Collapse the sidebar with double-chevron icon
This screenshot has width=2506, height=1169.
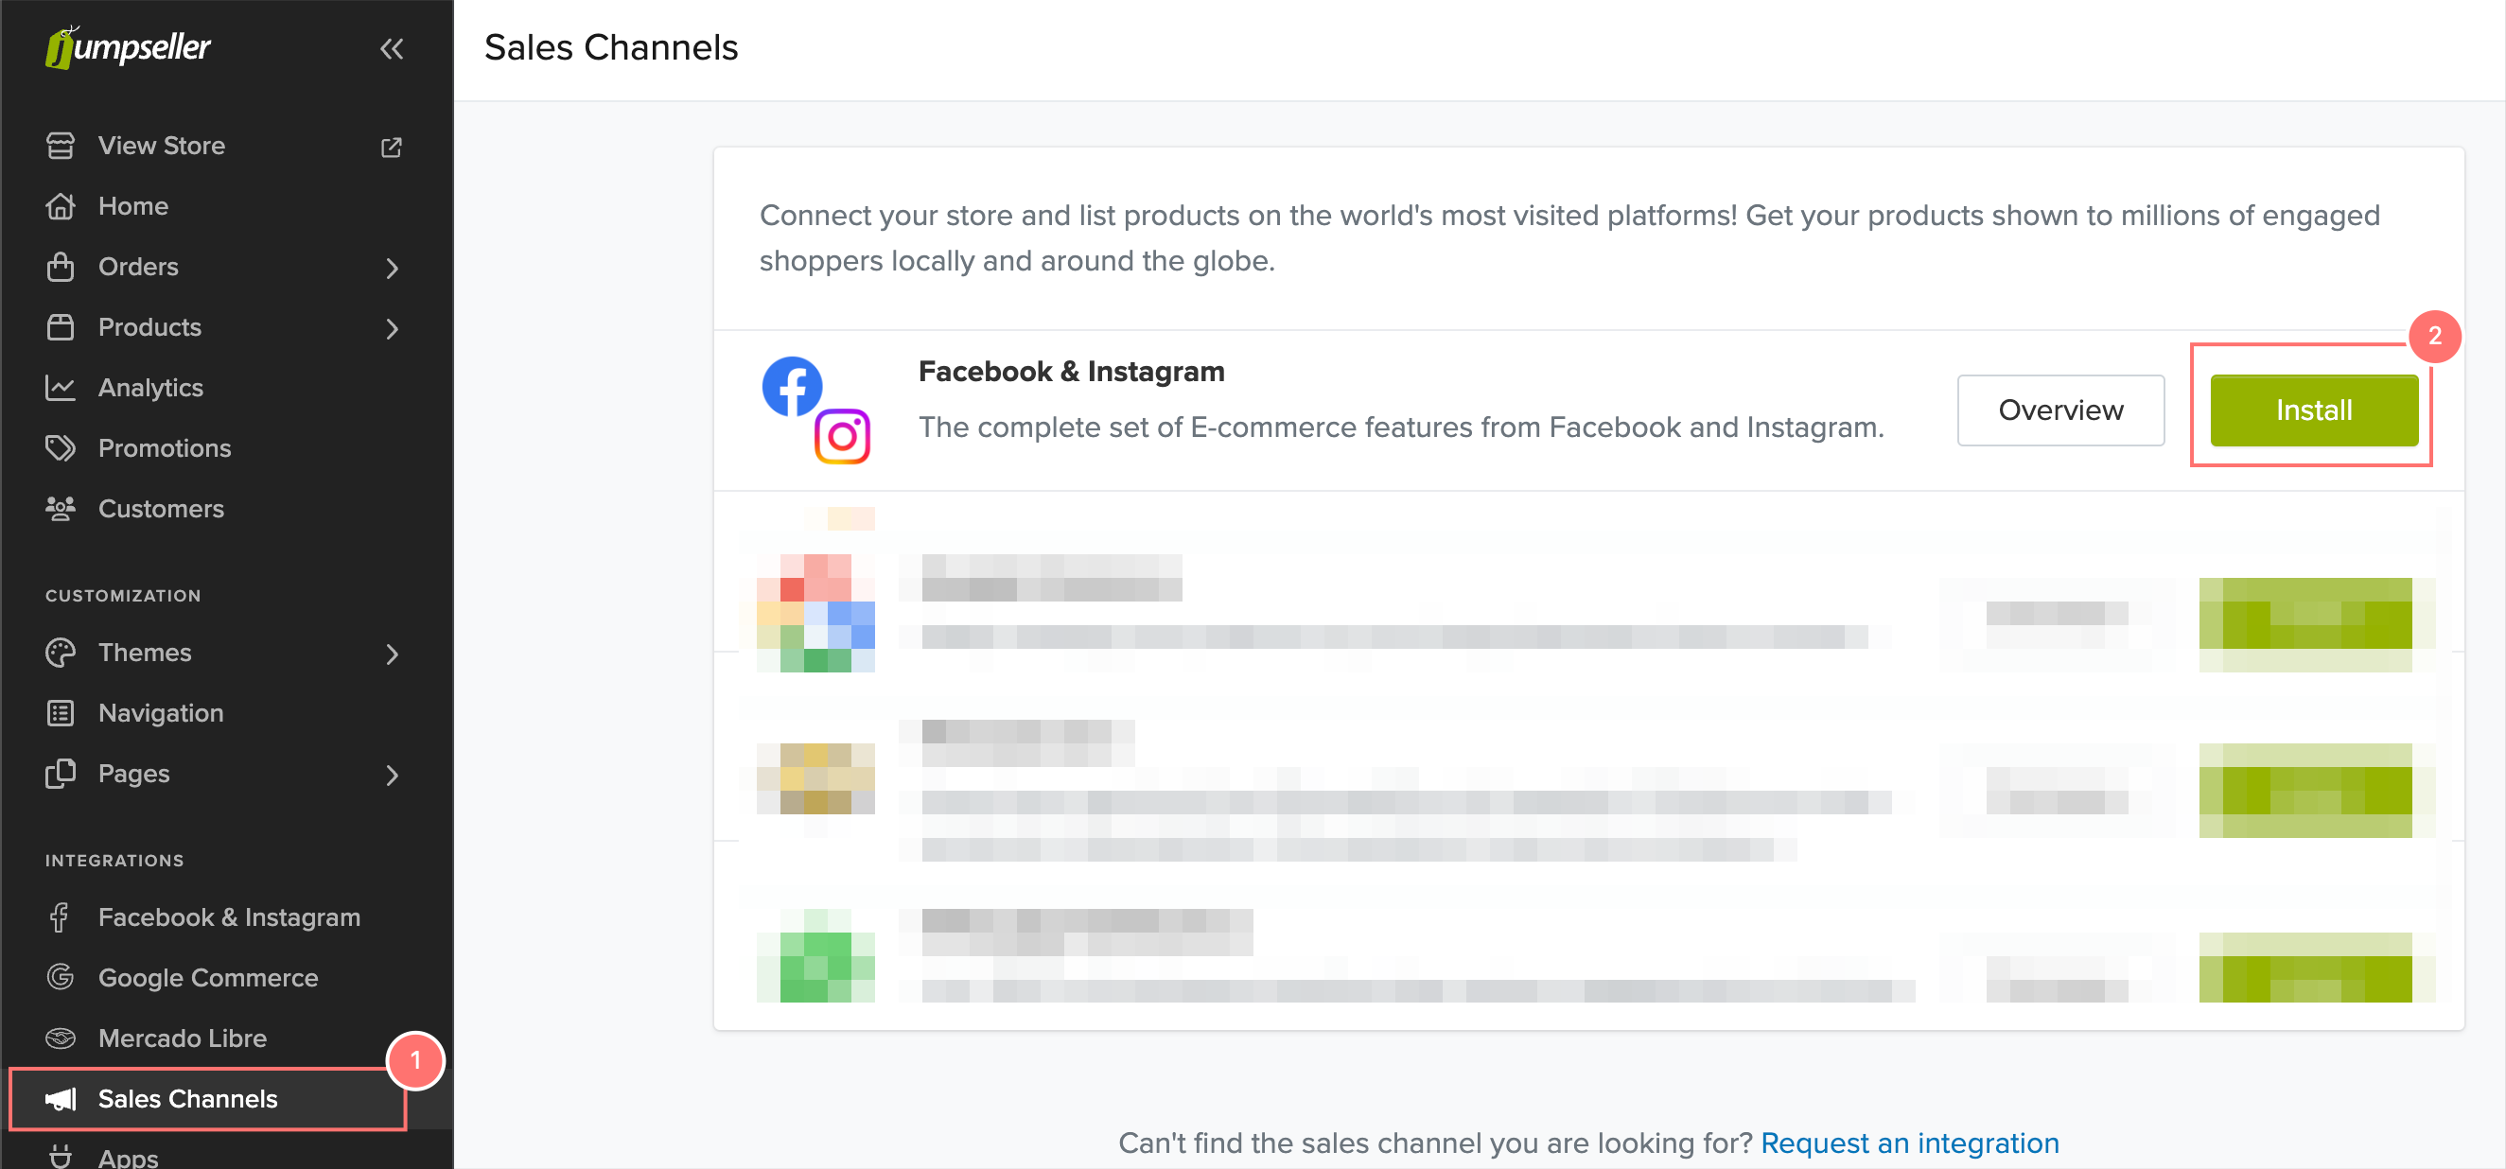[391, 48]
